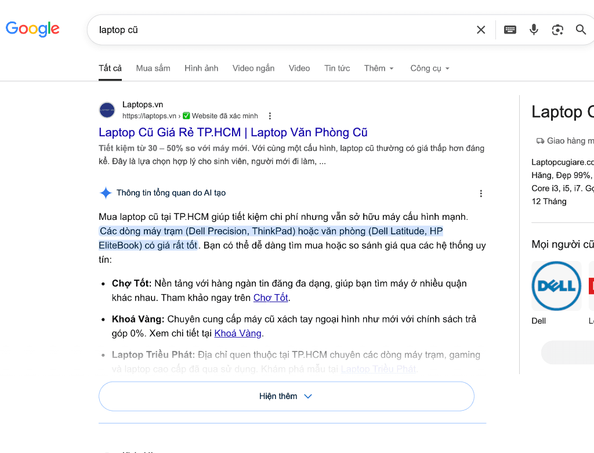
Task: Open the "Laptop Cũ Giá Rẻ TP.HCM" result title
Action: pyautogui.click(x=233, y=132)
